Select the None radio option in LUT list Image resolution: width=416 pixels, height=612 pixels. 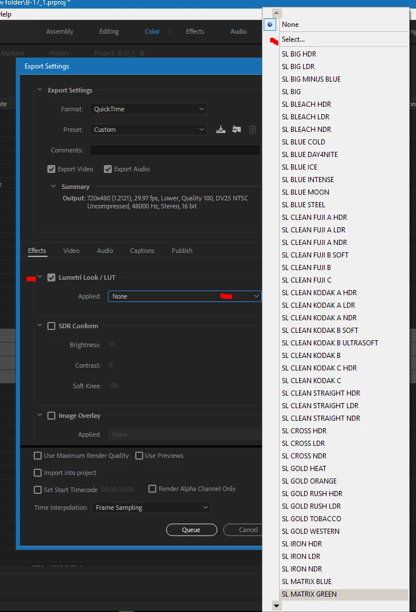coord(270,25)
